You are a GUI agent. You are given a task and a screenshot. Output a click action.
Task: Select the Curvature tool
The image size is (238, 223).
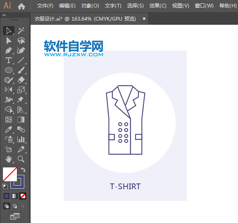pyautogui.click(x=21, y=51)
